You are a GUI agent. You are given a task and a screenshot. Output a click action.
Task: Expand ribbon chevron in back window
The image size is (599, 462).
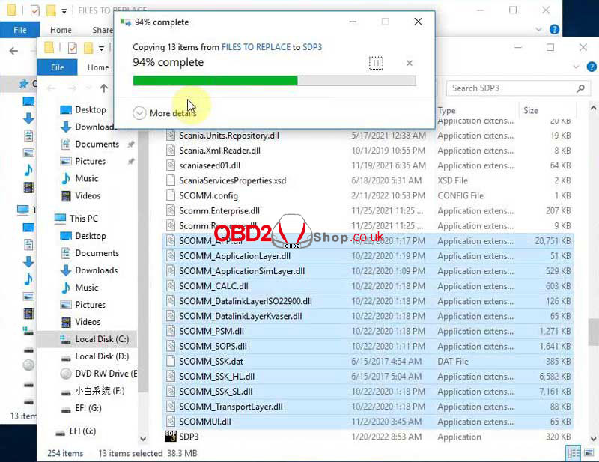click(538, 29)
